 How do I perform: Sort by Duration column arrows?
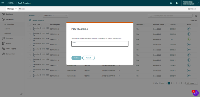(177, 24)
